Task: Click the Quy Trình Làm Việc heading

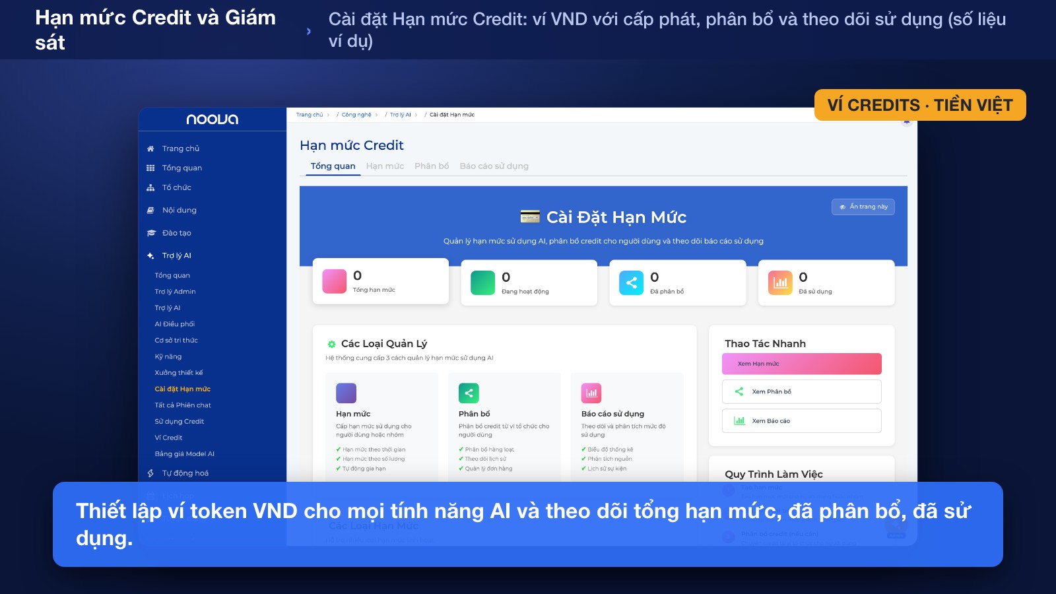Action: coord(774,475)
